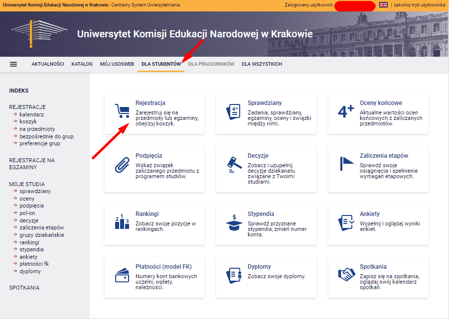Screen dimensions: 449x319
Task: Click the 4+ Oceny końcowe icon
Action: click(346, 111)
